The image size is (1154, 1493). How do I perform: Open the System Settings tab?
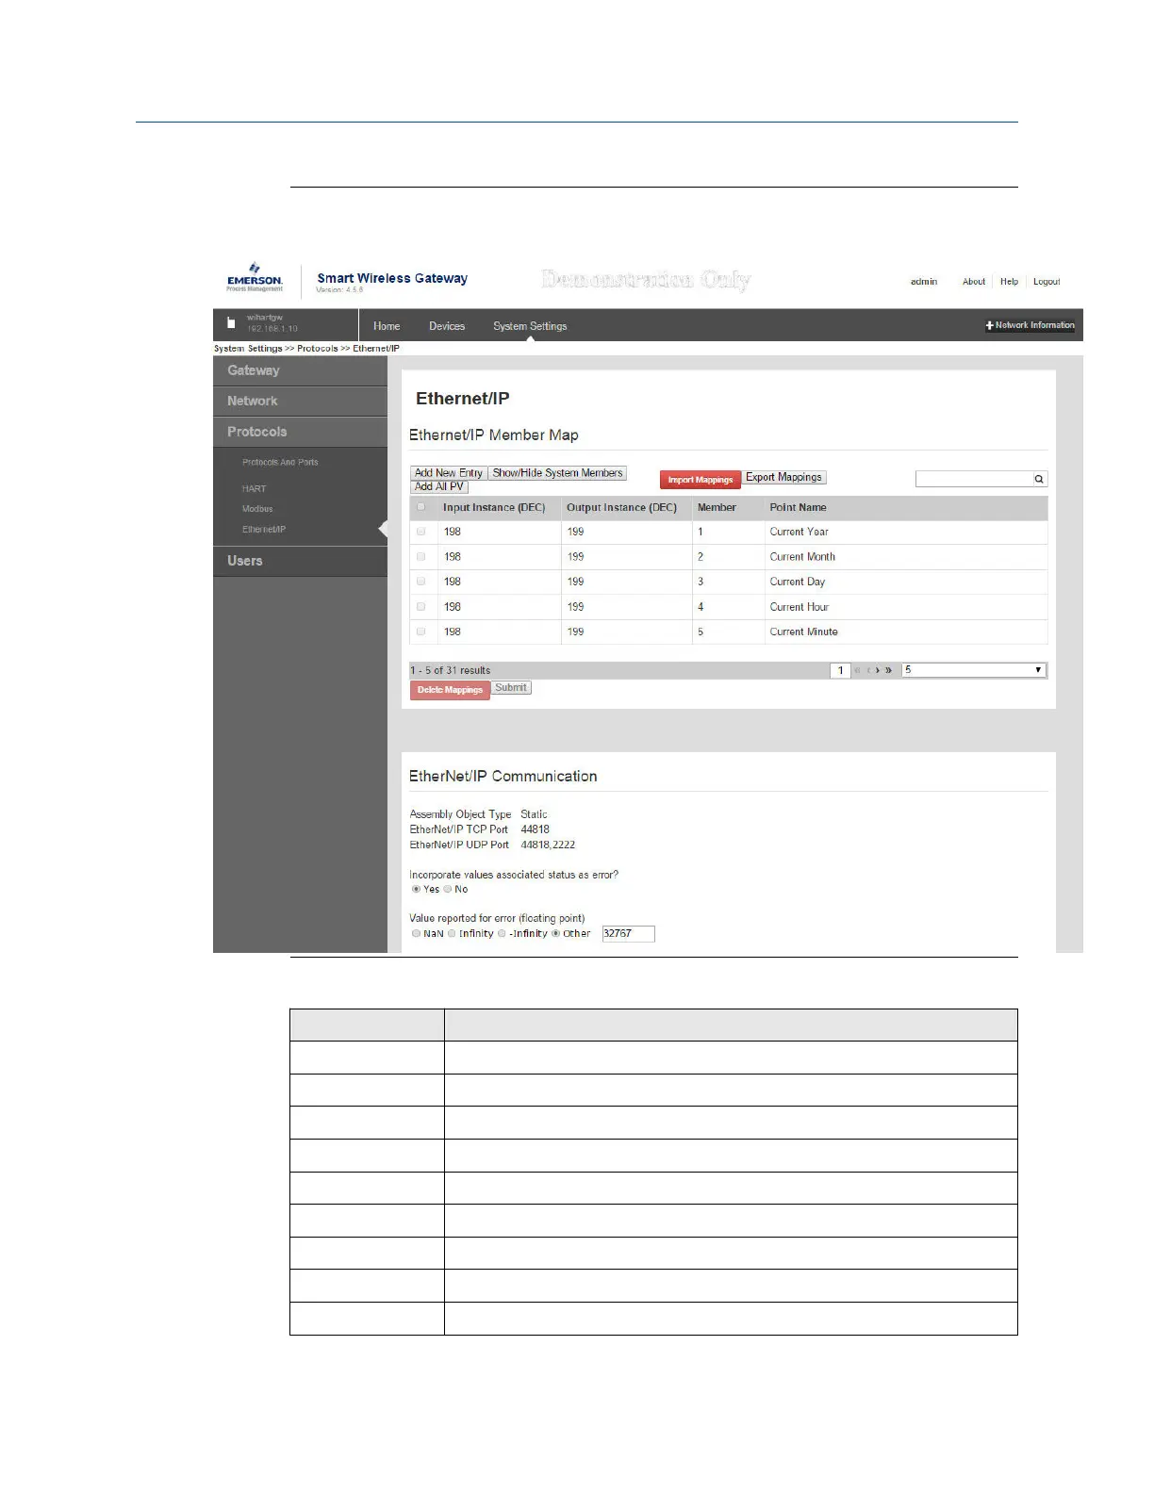pyautogui.click(x=530, y=326)
